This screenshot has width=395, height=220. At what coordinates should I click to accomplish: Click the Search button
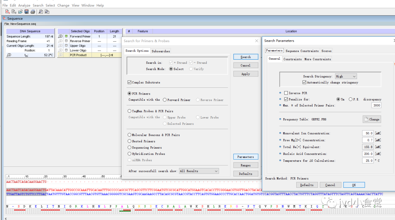[246, 57]
